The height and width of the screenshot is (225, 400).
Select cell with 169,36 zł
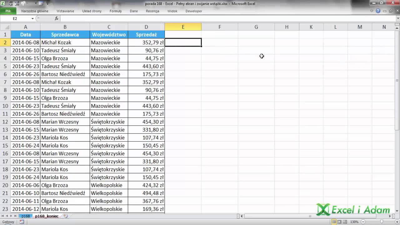146,209
